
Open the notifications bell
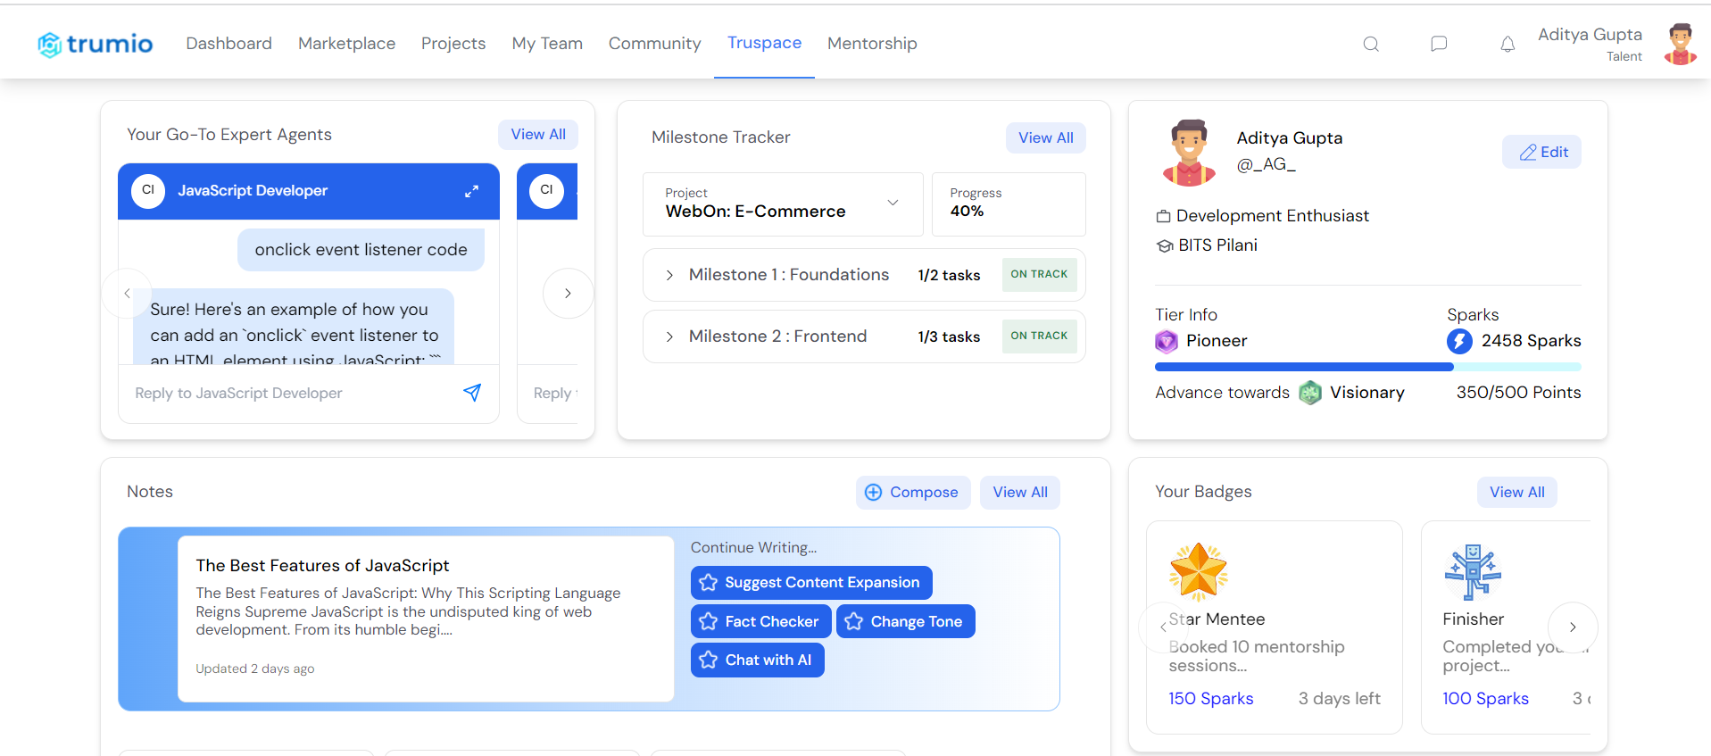tap(1508, 44)
